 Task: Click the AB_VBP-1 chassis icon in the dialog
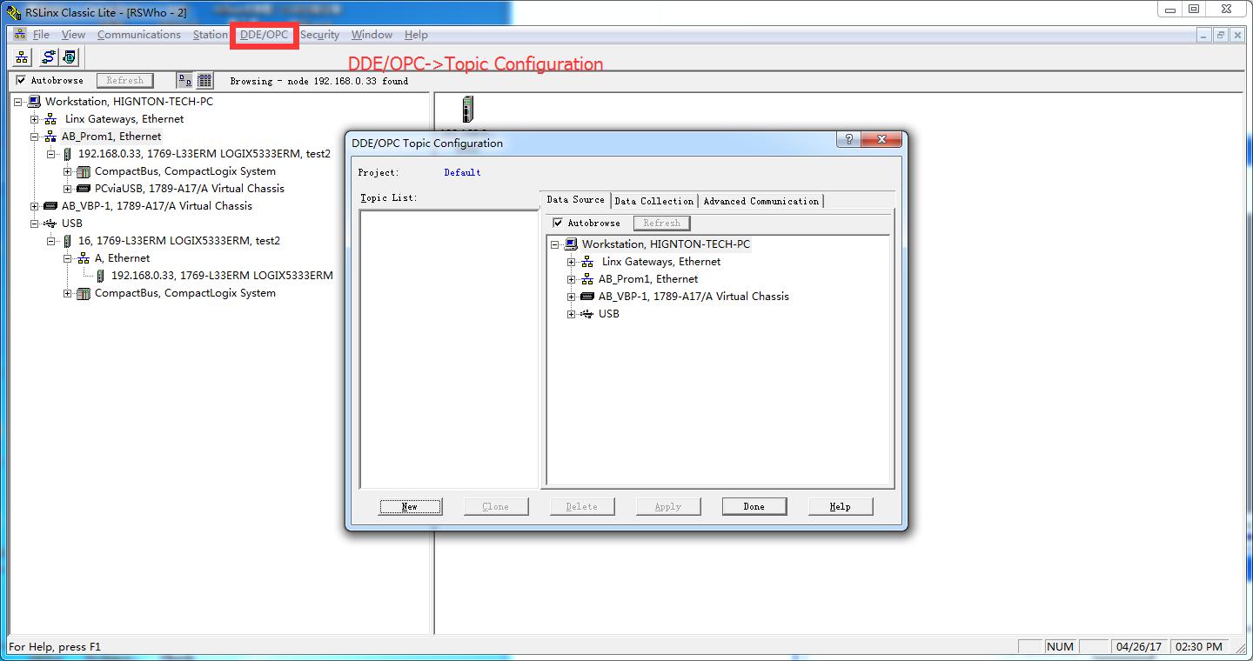click(586, 297)
